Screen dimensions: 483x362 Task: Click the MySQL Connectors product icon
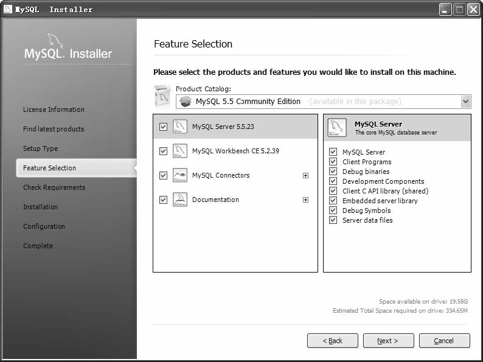click(x=180, y=175)
